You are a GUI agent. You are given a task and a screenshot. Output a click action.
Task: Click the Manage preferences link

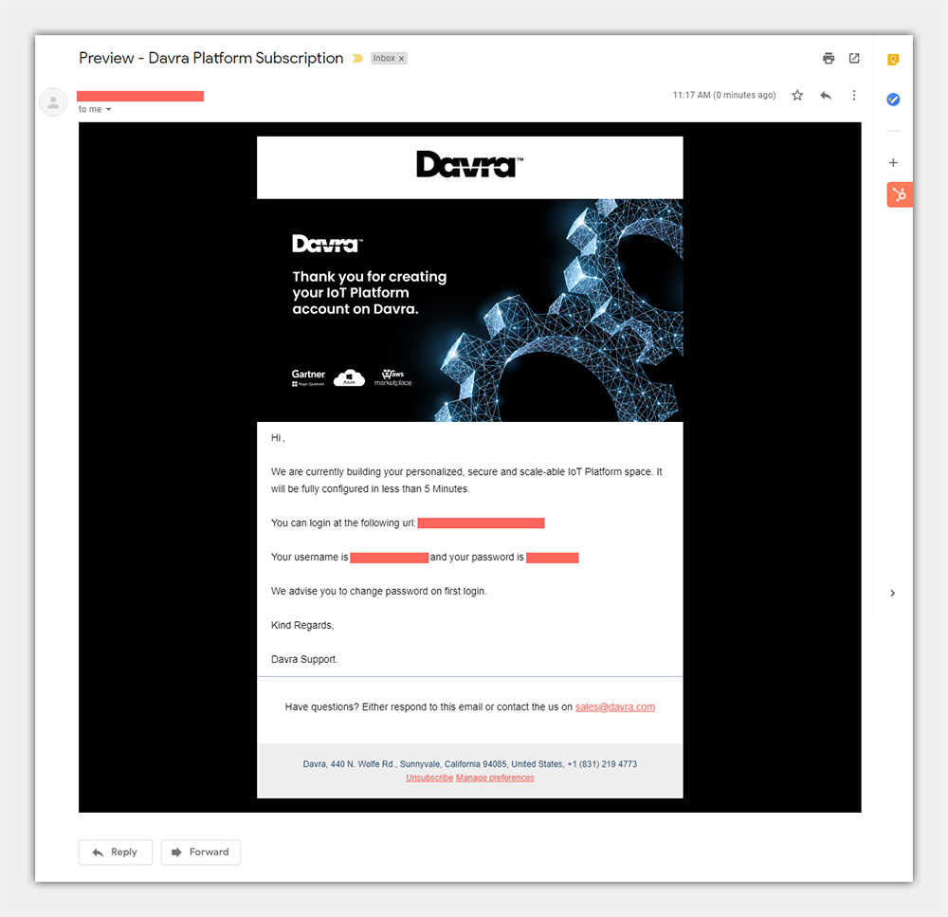pyautogui.click(x=495, y=778)
